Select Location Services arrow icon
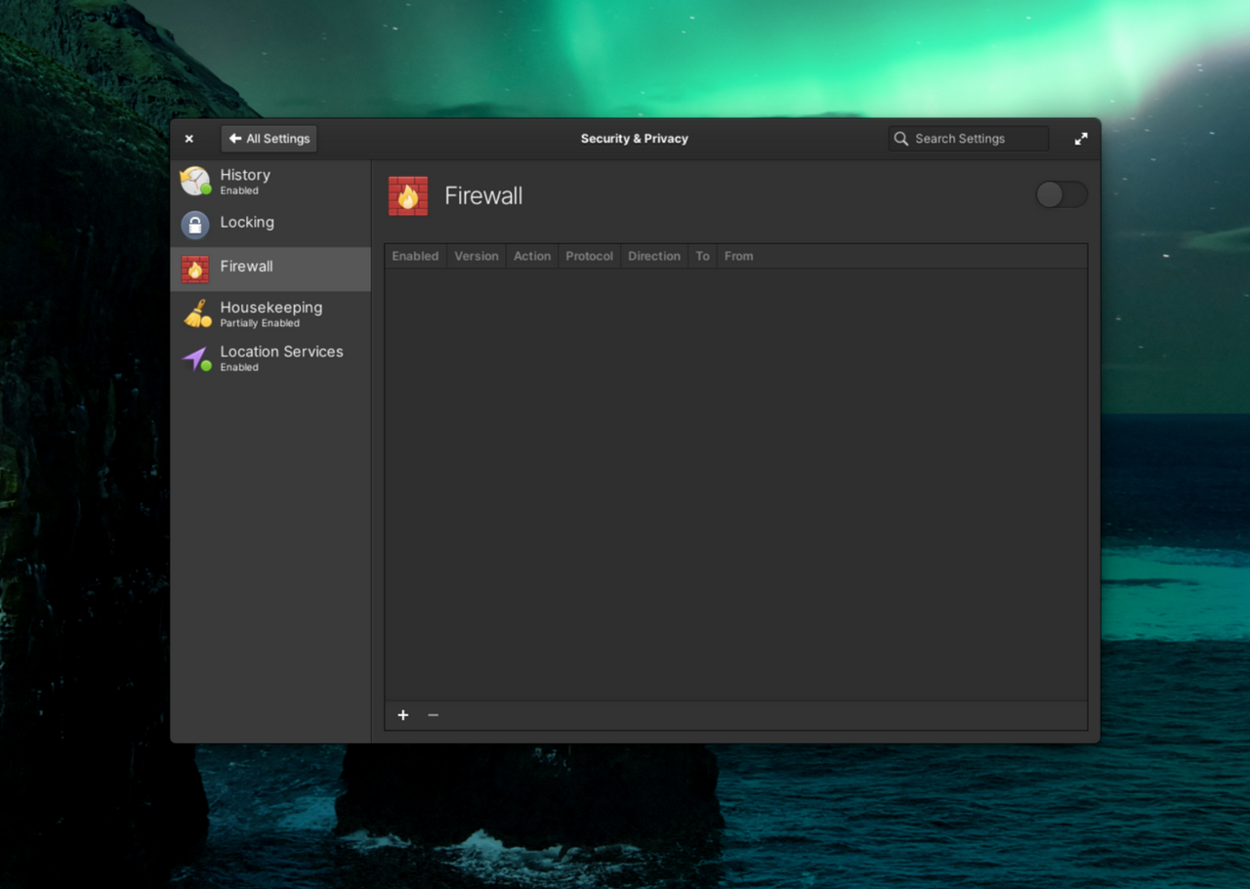The width and height of the screenshot is (1250, 889). click(195, 359)
